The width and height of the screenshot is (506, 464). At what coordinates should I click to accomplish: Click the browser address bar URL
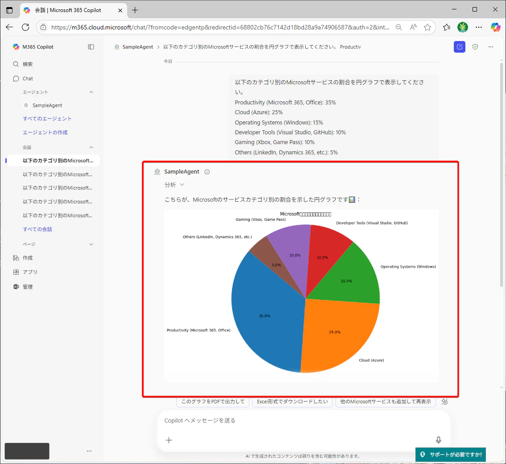point(220,27)
